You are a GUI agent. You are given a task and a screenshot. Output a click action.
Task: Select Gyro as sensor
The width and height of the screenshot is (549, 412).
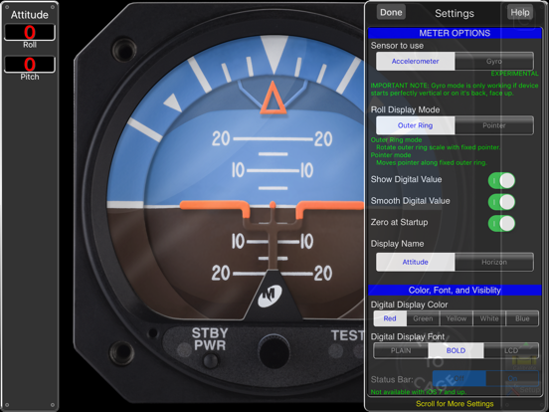coord(494,62)
